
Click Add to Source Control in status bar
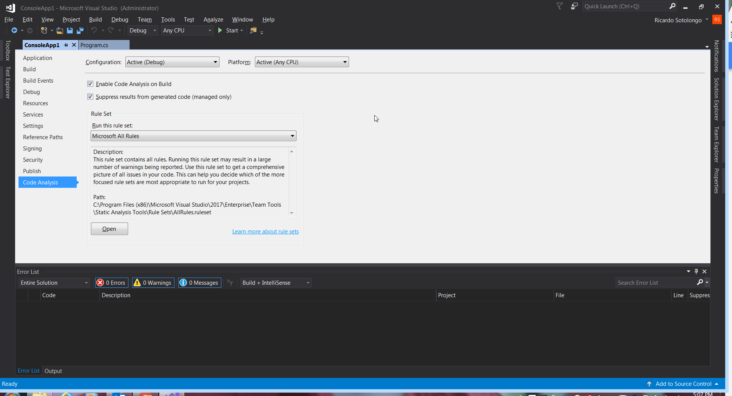click(x=683, y=384)
